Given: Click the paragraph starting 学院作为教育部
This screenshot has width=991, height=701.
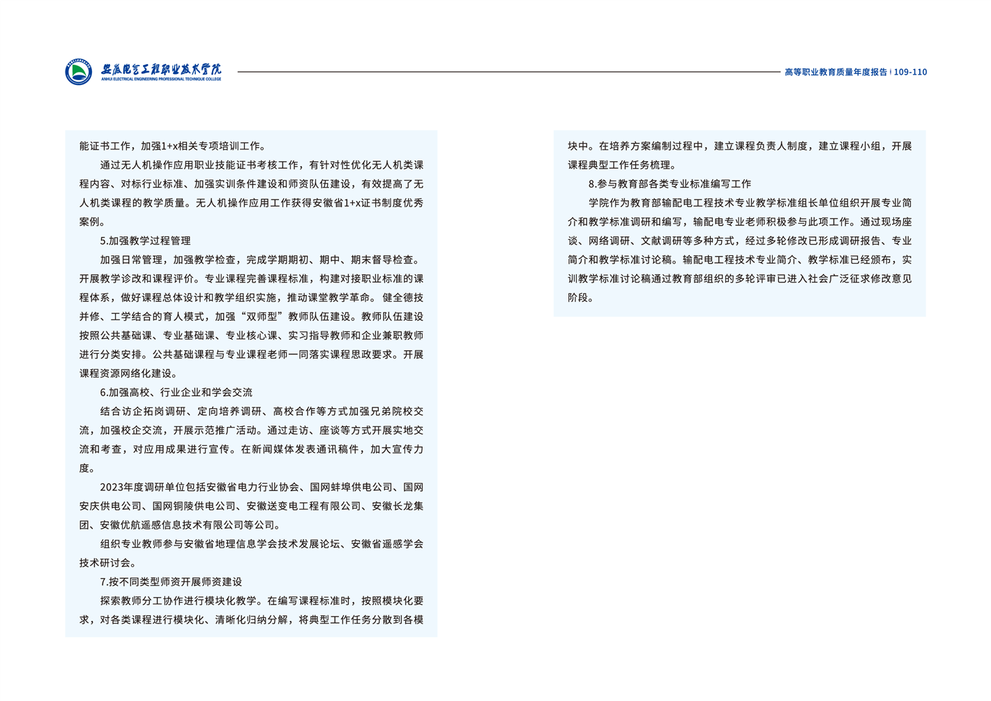Looking at the screenshot, I should pyautogui.click(x=739, y=250).
